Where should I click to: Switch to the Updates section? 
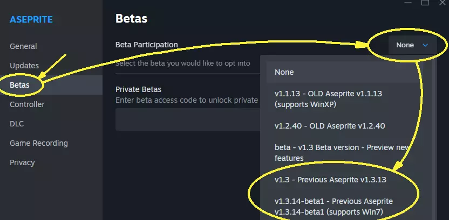click(24, 66)
